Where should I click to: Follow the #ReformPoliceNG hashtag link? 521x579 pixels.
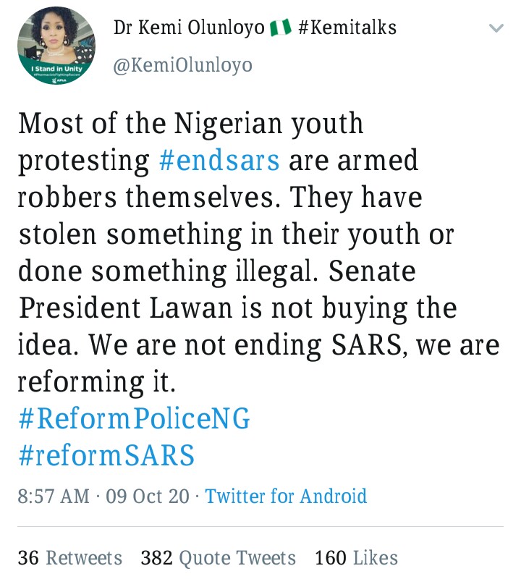(134, 419)
